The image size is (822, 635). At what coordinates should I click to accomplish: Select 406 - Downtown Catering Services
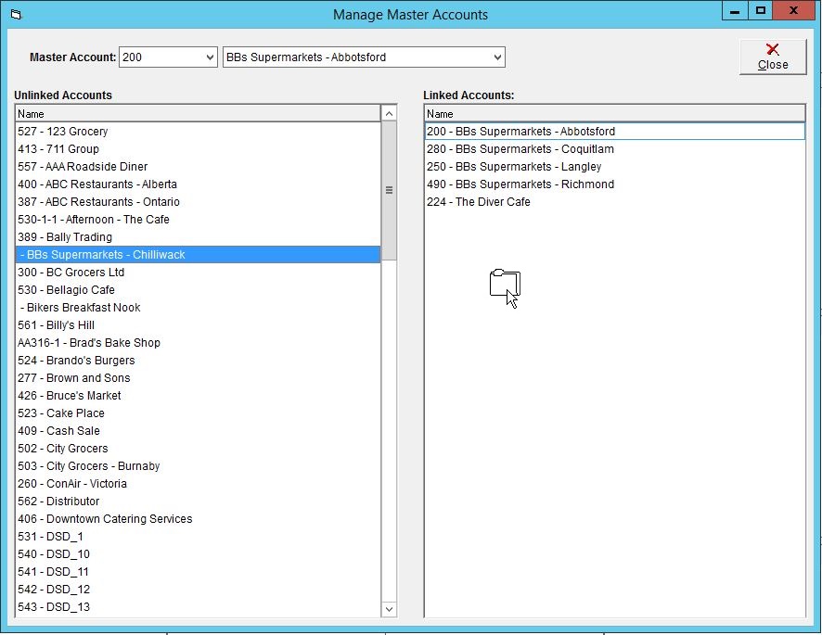click(x=198, y=519)
